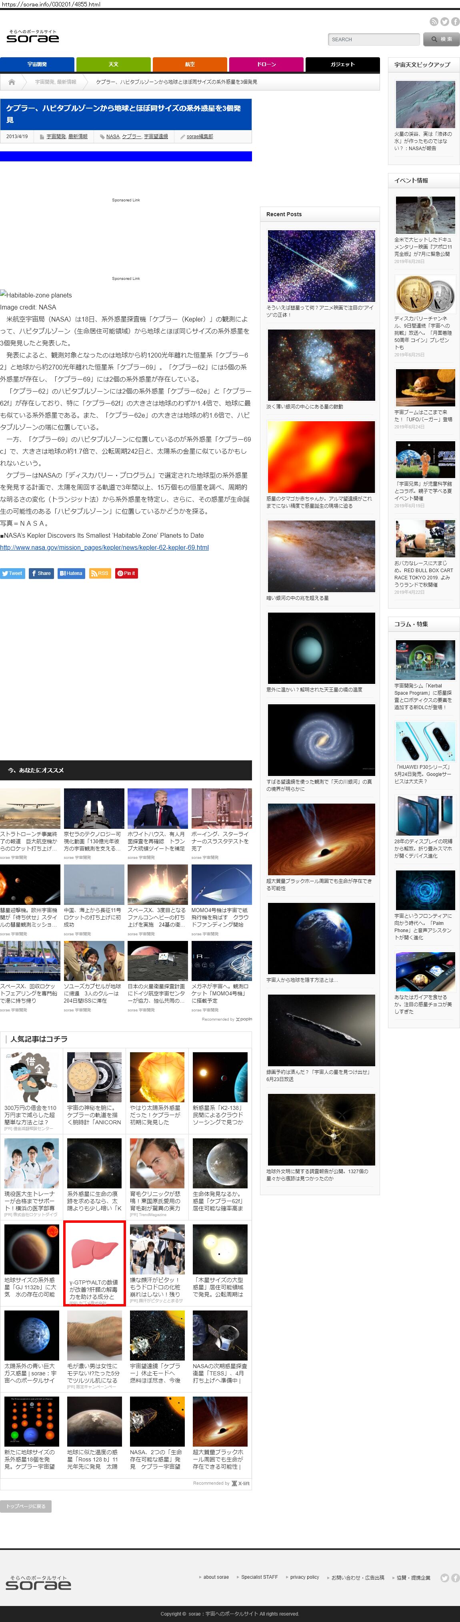This screenshot has height=1622, width=460.
Task: Open the Twitter icon in header
Action: point(444,21)
